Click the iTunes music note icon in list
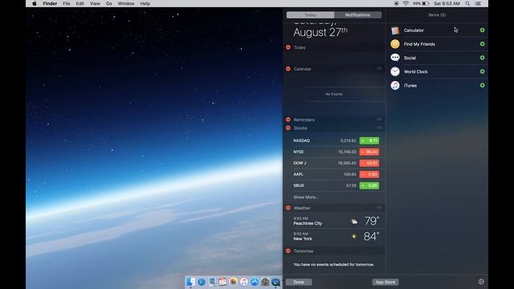This screenshot has height=289, width=514. (x=395, y=85)
